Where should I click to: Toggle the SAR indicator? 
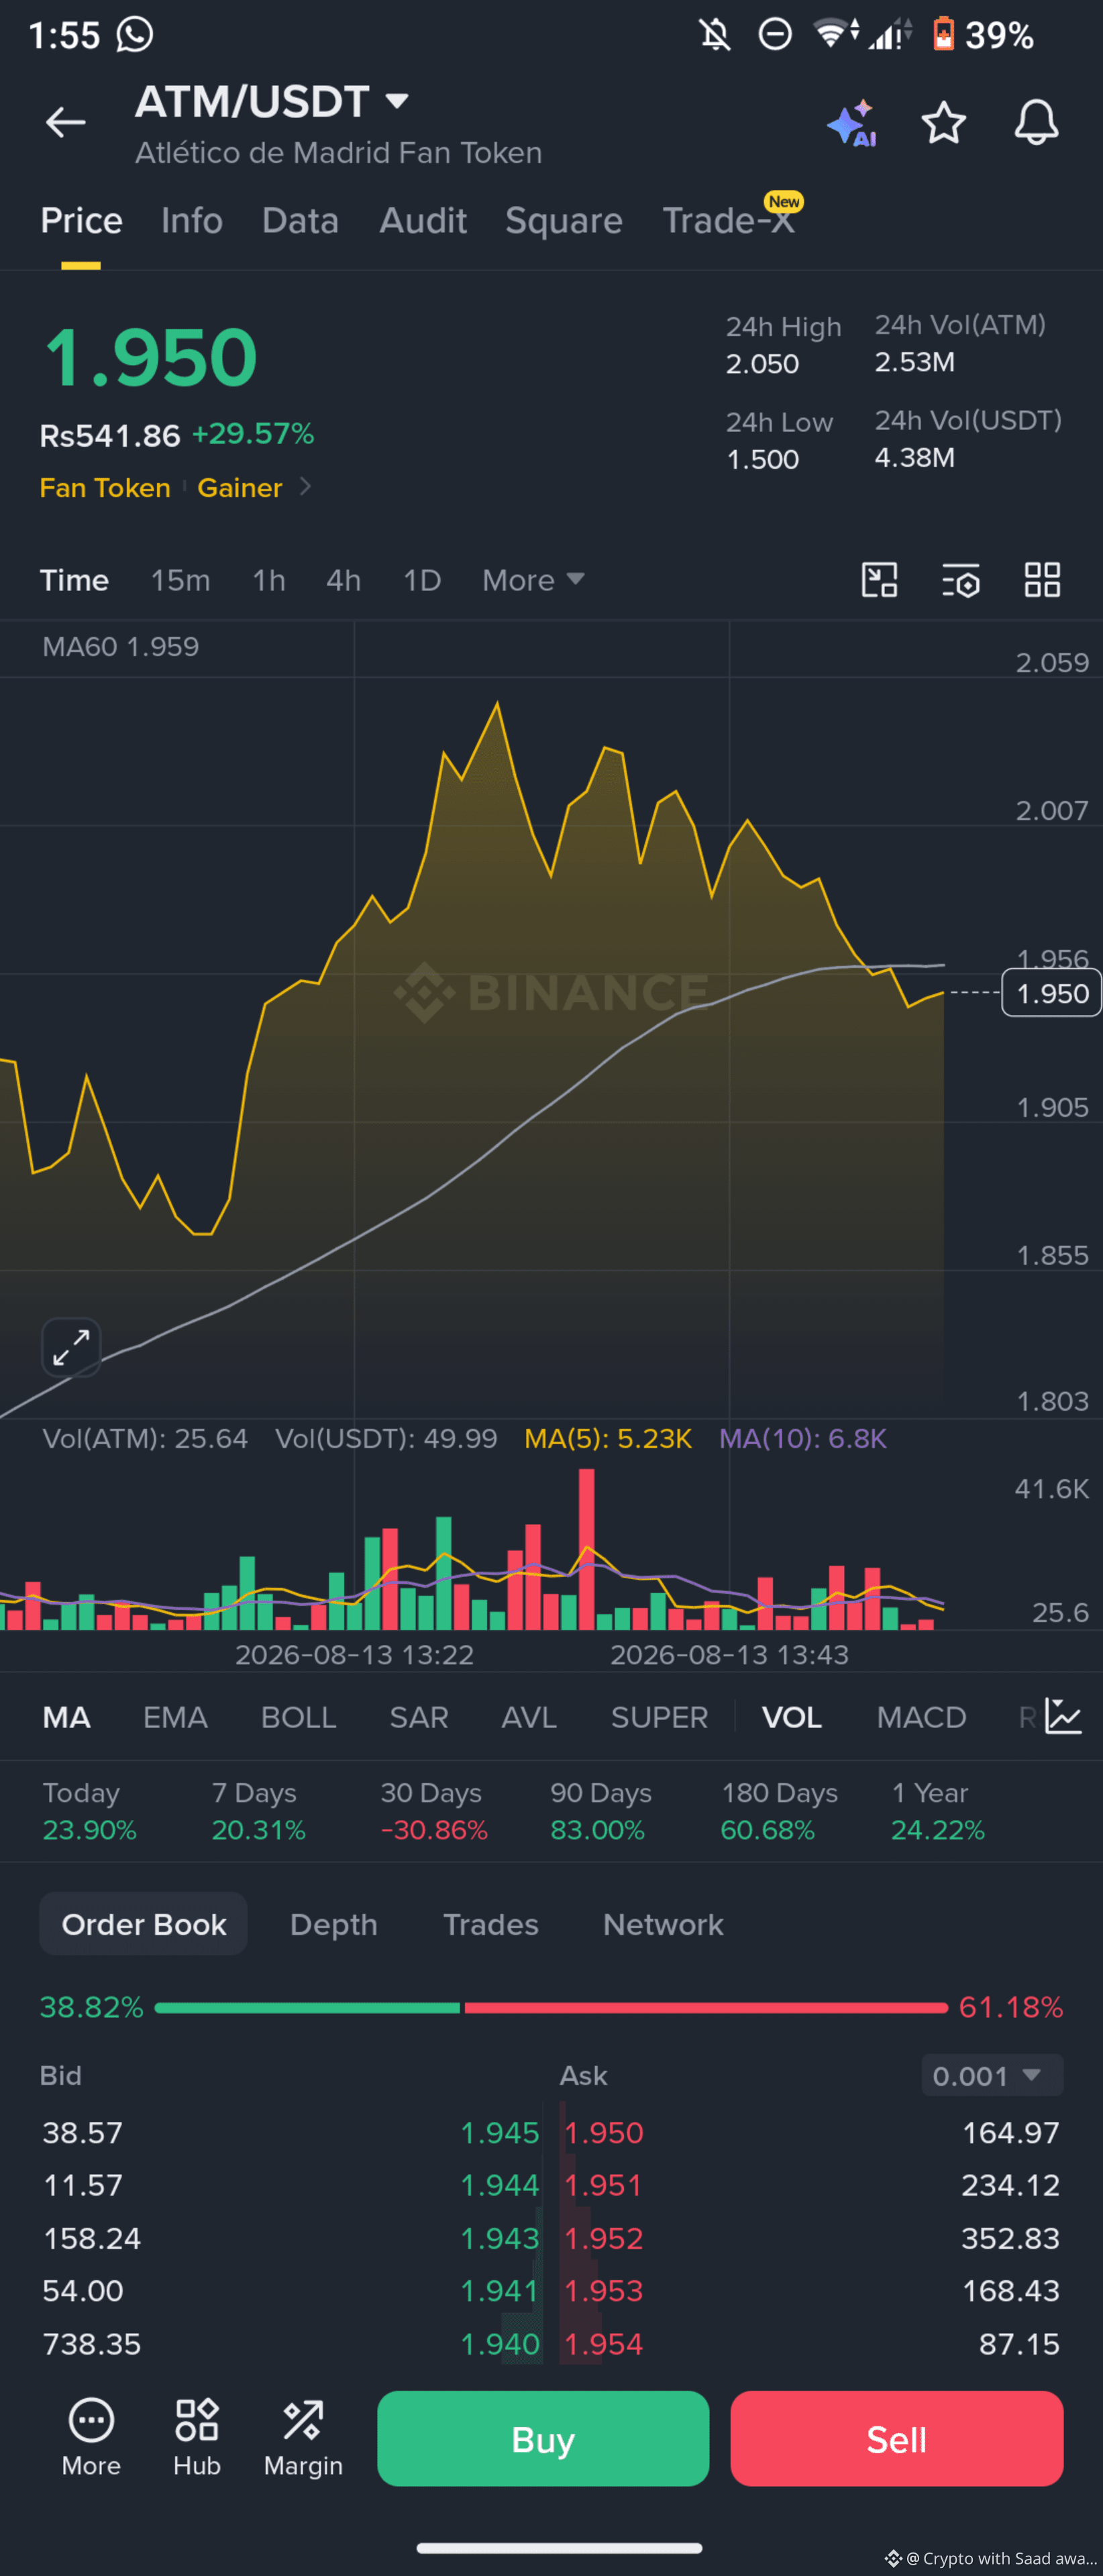[x=418, y=1717]
